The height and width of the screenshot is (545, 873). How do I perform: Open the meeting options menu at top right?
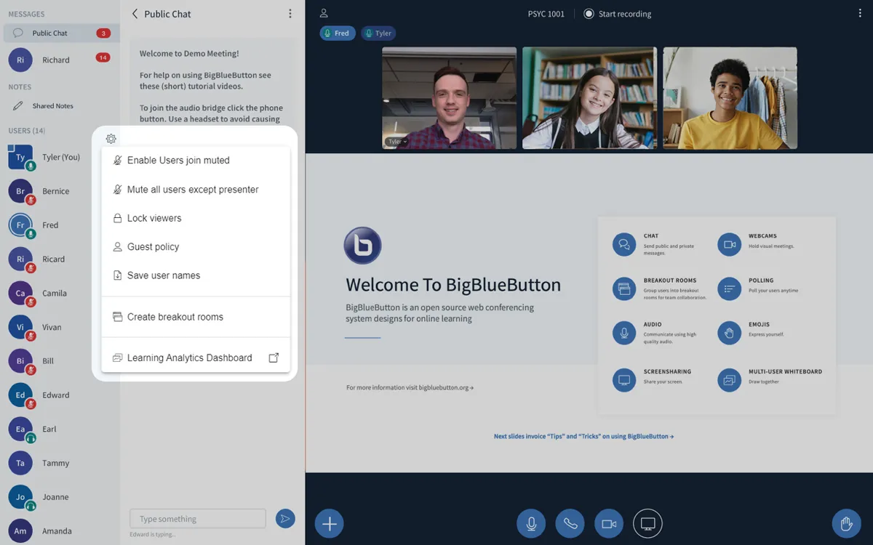859,14
